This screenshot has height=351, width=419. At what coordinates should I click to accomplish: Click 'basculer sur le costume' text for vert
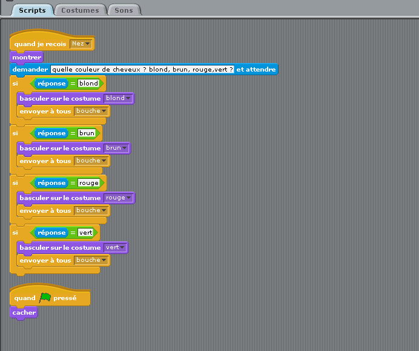point(60,248)
